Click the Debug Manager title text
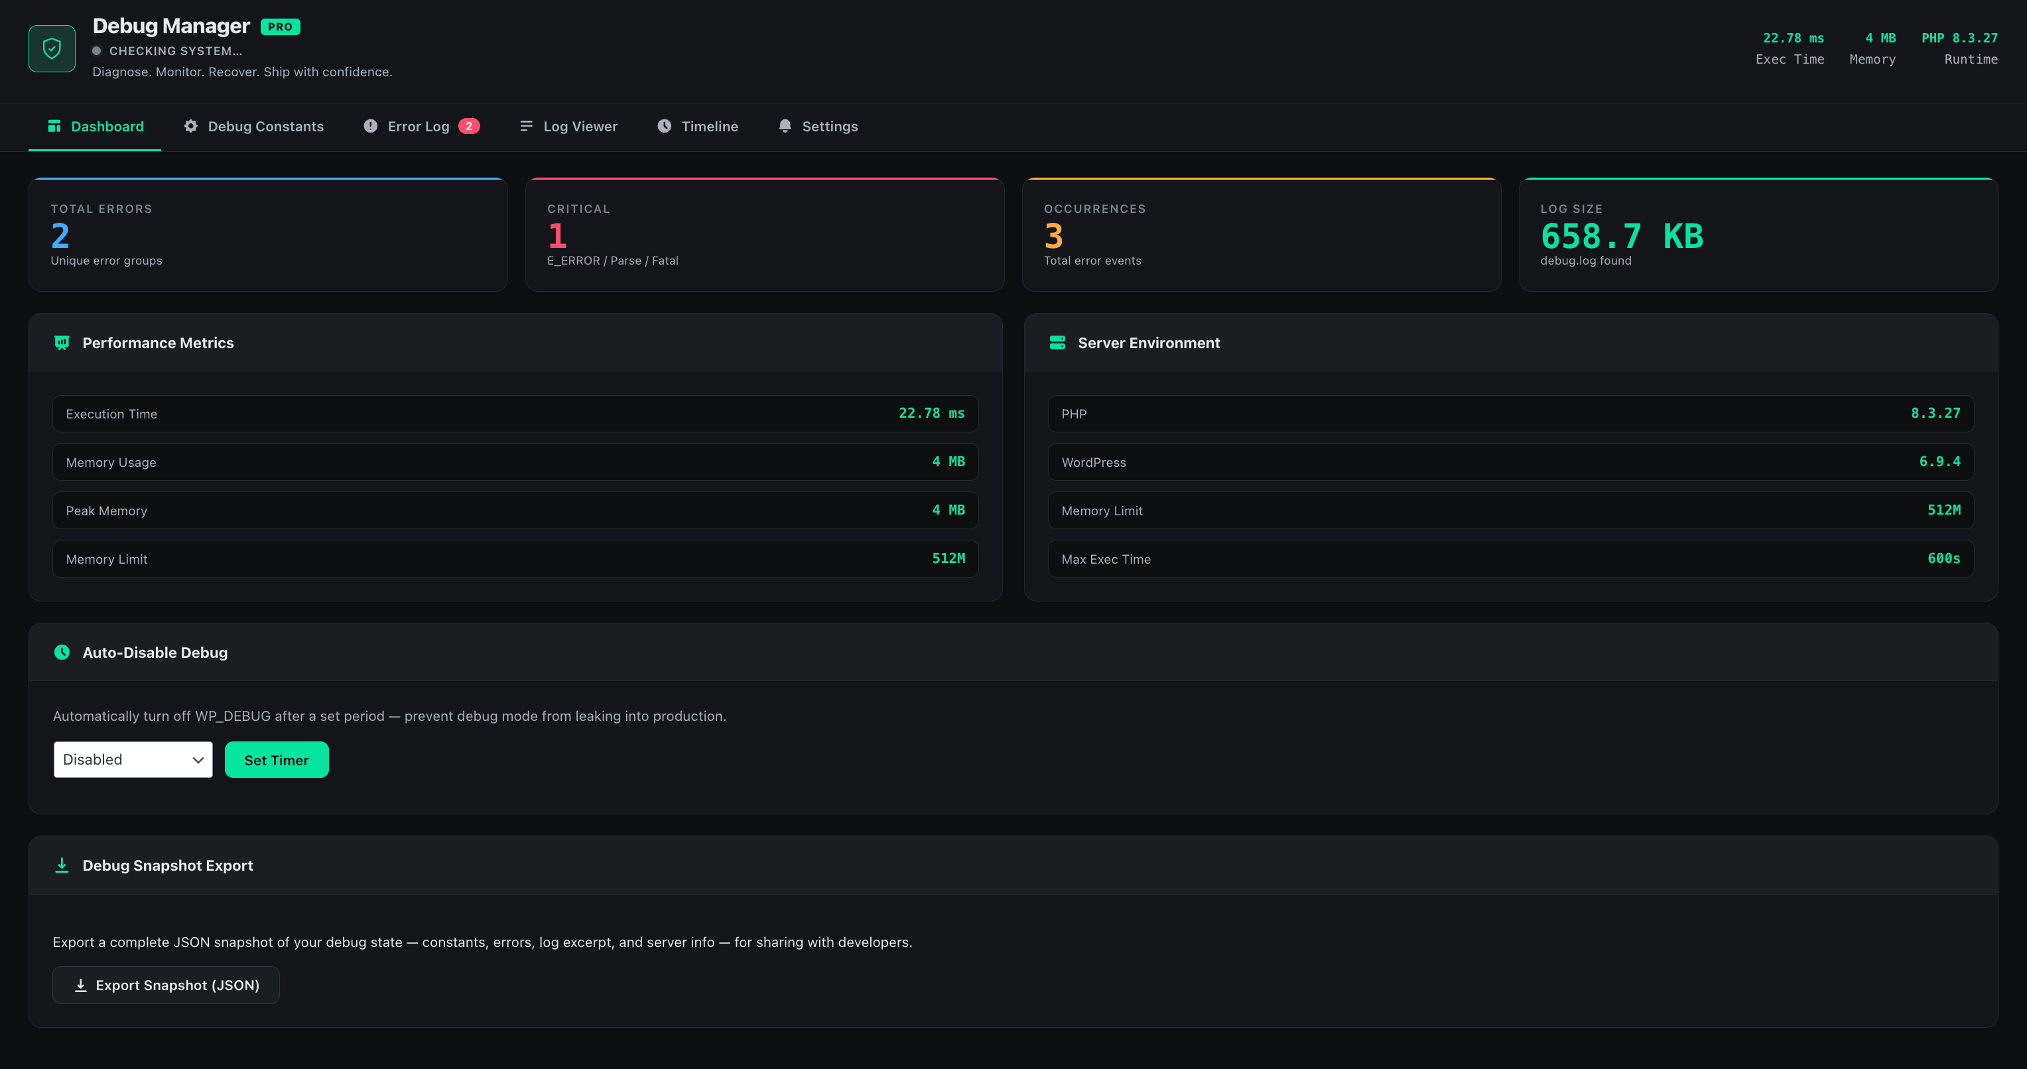Viewport: 2027px width, 1069px height. [172, 26]
